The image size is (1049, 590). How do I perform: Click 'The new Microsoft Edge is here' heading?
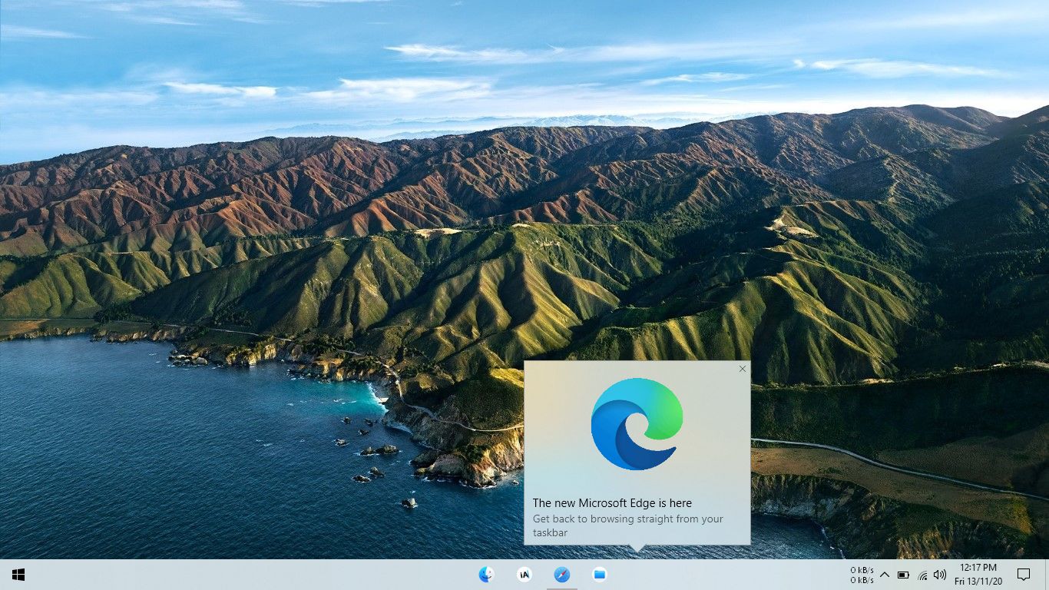612,502
